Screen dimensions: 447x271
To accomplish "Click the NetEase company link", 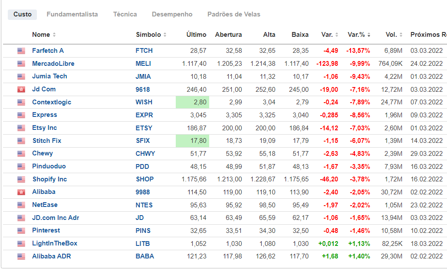I will pos(45,205).
